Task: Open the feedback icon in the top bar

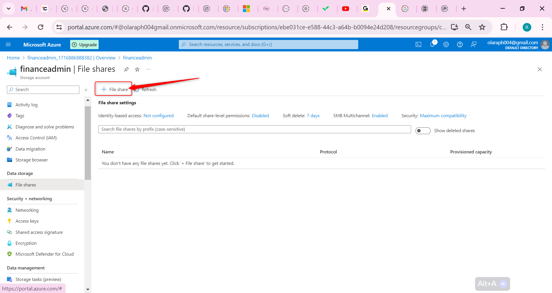Action: coord(474,44)
